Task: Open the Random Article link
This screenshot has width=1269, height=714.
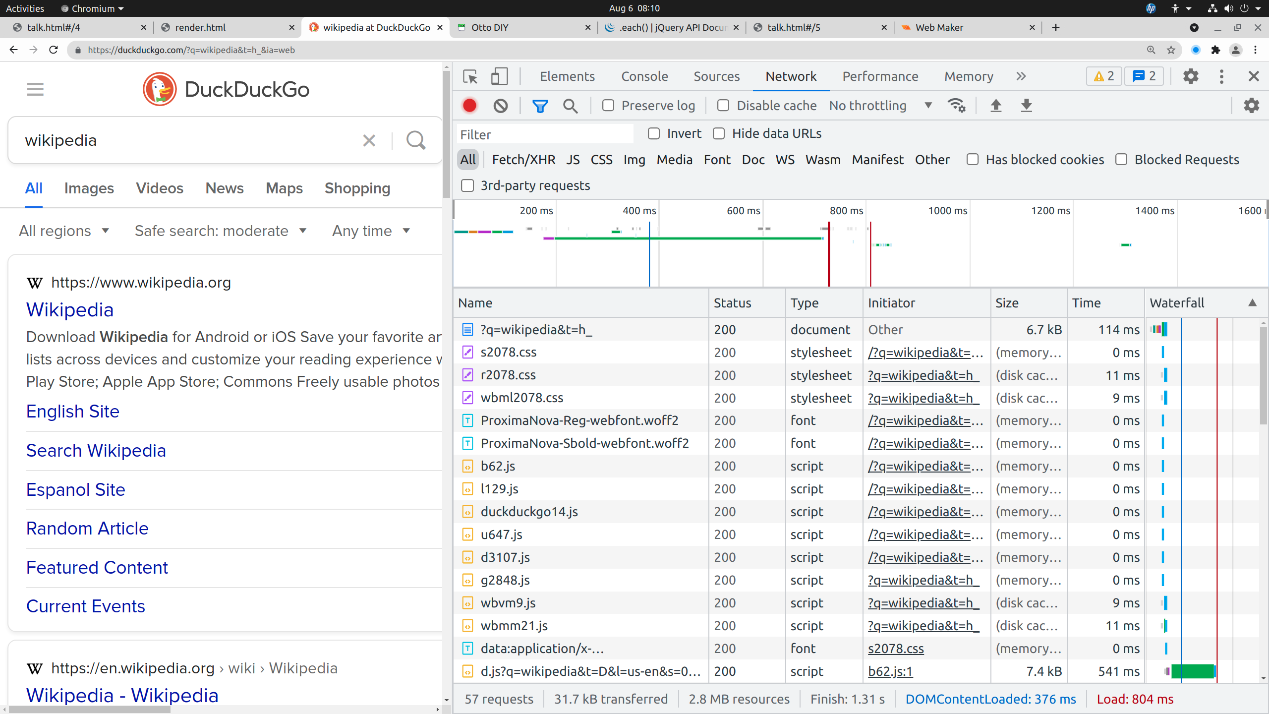Action: [87, 529]
